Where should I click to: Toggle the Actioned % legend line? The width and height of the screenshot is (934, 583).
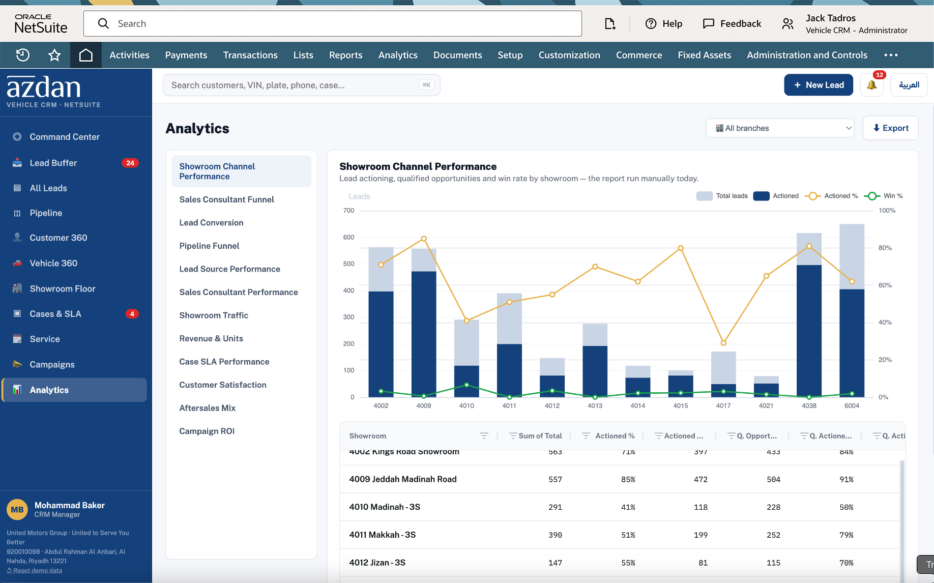click(831, 196)
